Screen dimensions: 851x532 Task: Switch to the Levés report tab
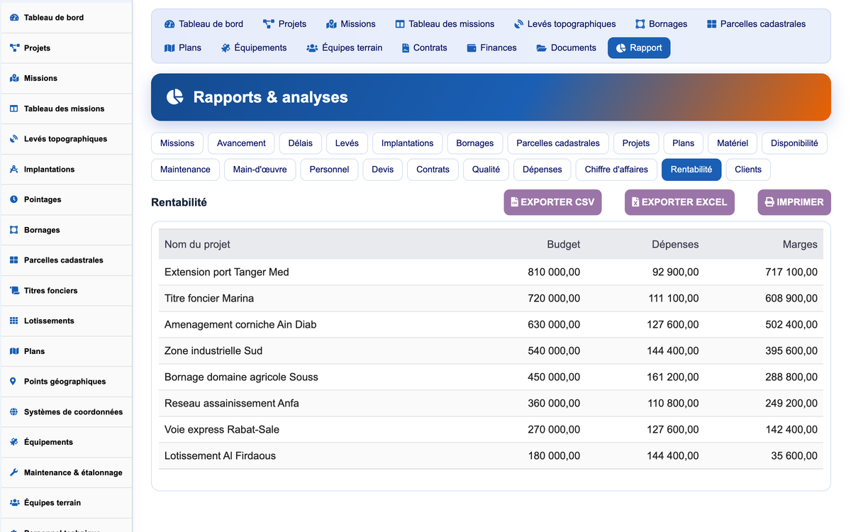pyautogui.click(x=347, y=143)
